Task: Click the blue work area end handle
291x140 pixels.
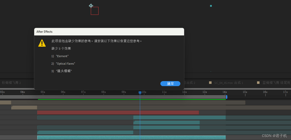Action: 227,97
